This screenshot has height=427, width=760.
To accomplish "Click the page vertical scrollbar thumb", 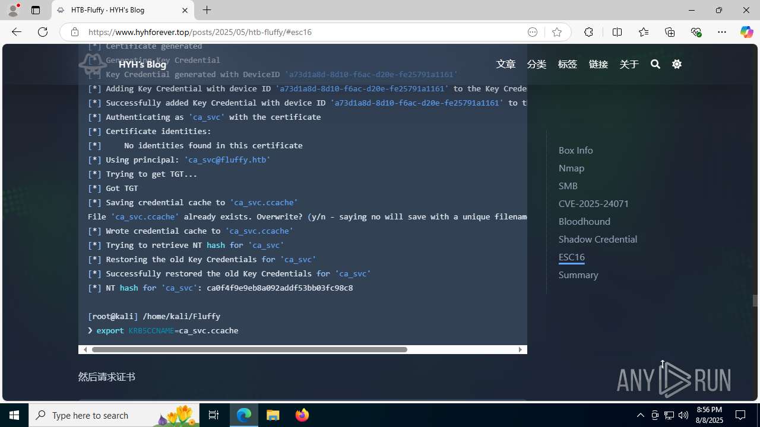I will coord(755,301).
